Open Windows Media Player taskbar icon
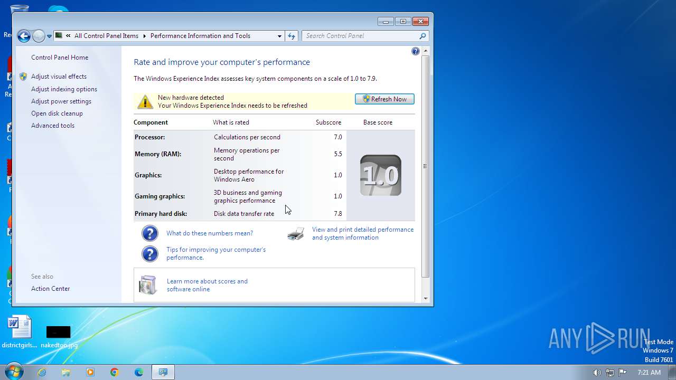676x380 pixels. 90,372
